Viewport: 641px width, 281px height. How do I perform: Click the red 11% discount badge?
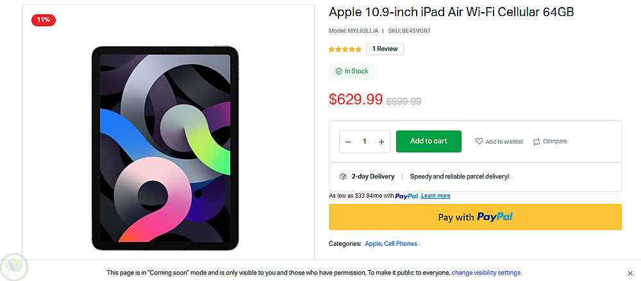click(x=44, y=20)
